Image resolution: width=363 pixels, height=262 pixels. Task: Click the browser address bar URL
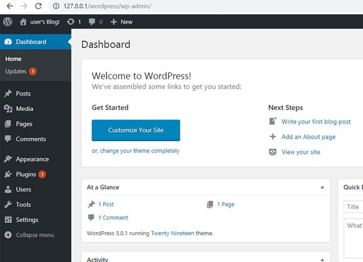(107, 6)
